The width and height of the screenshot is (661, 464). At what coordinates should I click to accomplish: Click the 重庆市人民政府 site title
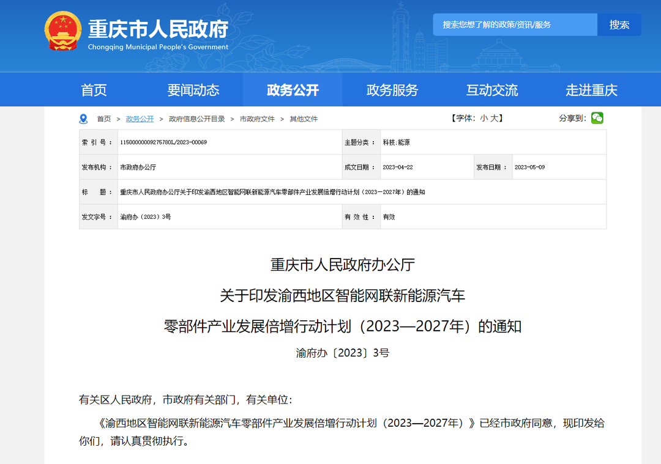[x=158, y=29]
